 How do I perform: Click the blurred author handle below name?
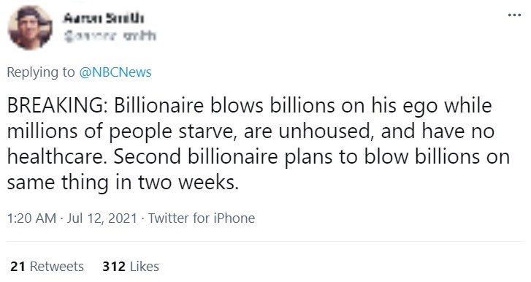pos(110,36)
